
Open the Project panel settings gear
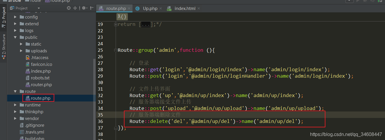tap(84, 8)
